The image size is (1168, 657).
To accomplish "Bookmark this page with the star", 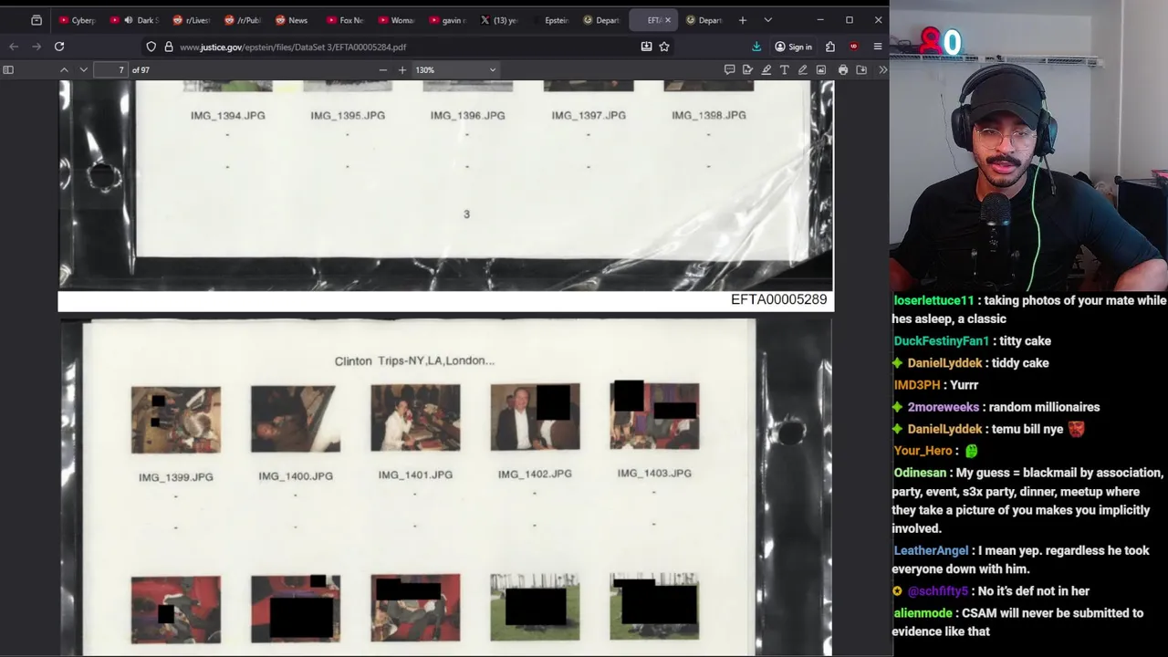I will (x=664, y=47).
